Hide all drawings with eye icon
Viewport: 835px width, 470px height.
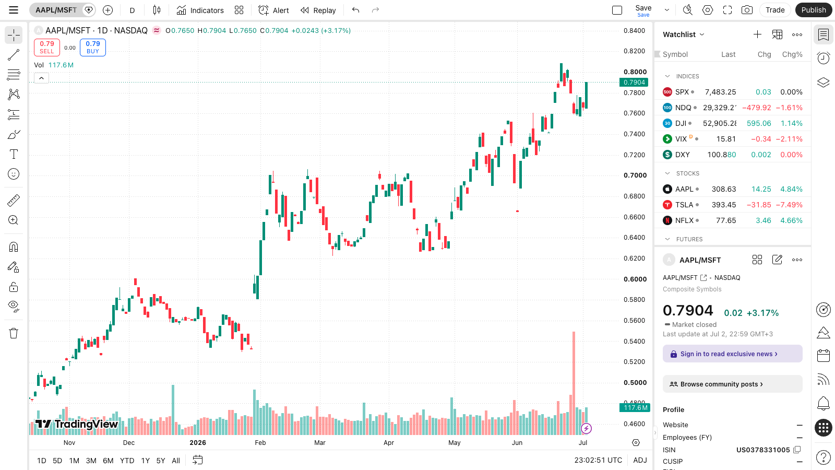point(14,307)
